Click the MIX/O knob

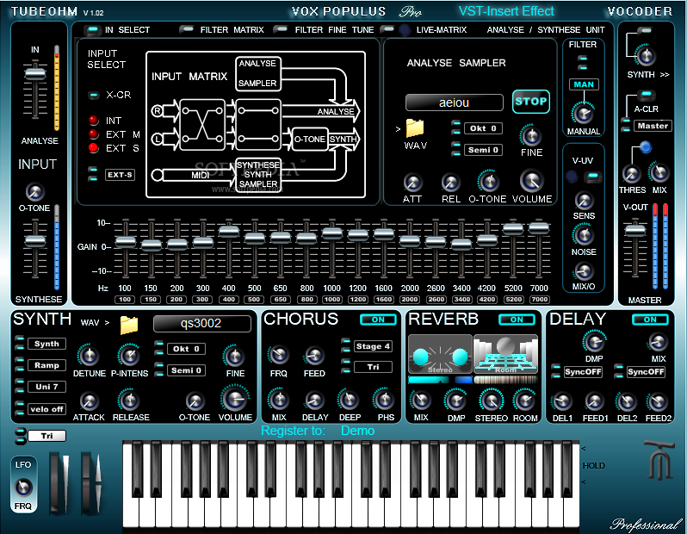584,271
